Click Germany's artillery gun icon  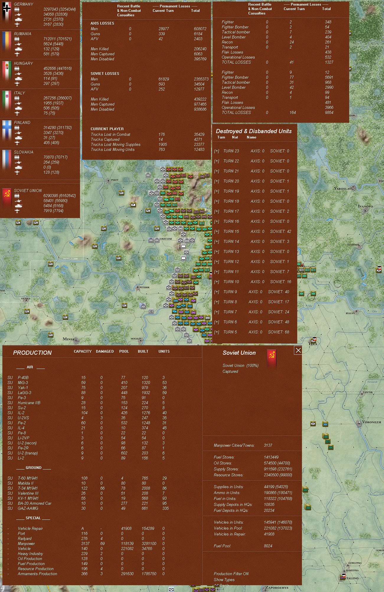(x=18, y=14)
